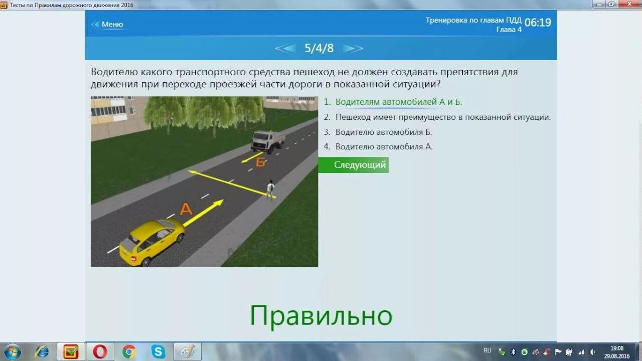Open Internet Explorer from taskbar
This screenshot has width=642, height=361.
coord(42,351)
